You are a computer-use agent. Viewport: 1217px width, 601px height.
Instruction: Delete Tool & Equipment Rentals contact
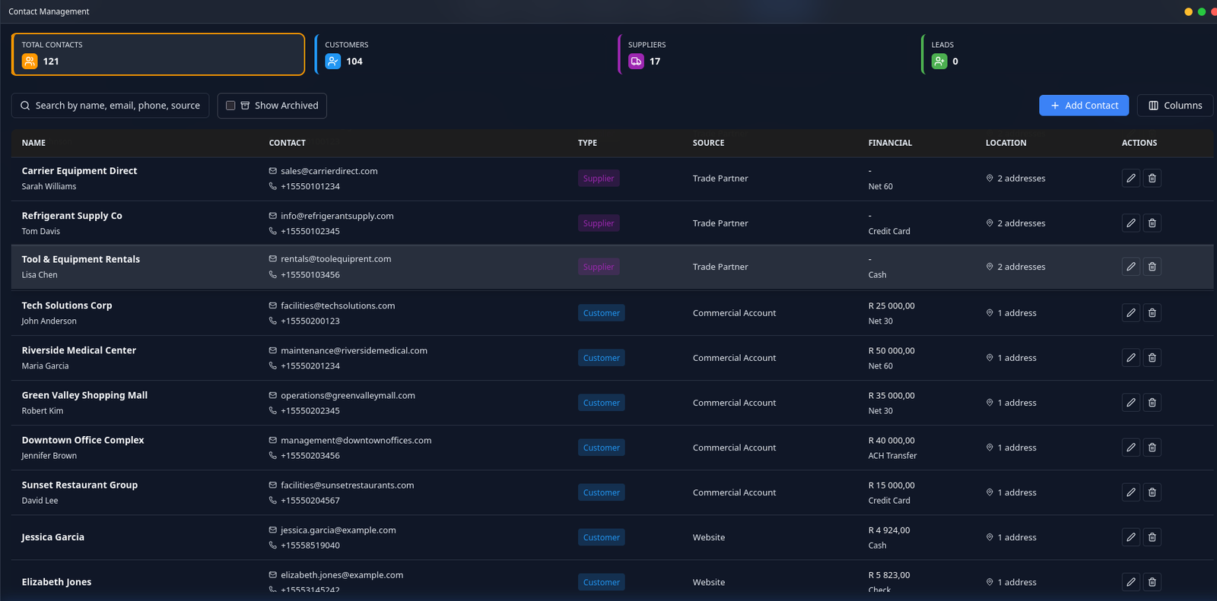tap(1152, 267)
